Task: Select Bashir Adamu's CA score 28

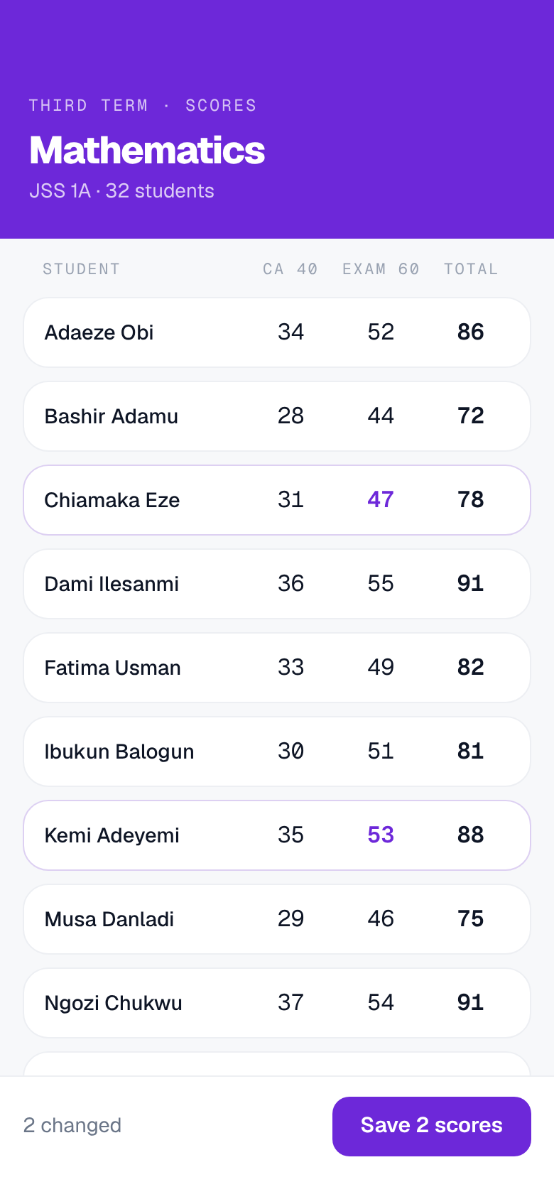Action: click(x=291, y=416)
